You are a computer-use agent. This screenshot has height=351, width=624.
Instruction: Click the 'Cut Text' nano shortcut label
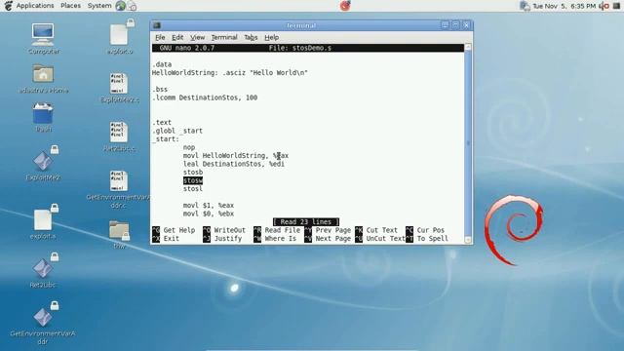coord(381,230)
